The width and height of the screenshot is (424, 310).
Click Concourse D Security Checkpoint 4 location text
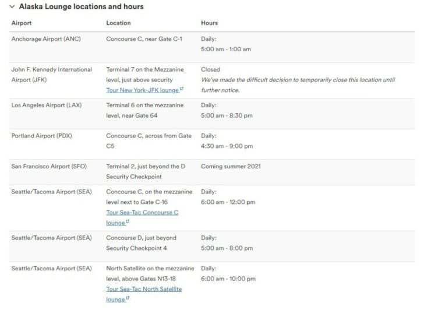point(141,243)
